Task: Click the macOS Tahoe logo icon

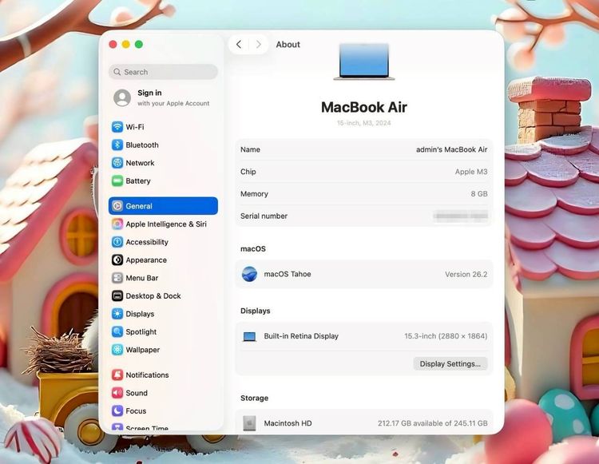Action: point(249,274)
